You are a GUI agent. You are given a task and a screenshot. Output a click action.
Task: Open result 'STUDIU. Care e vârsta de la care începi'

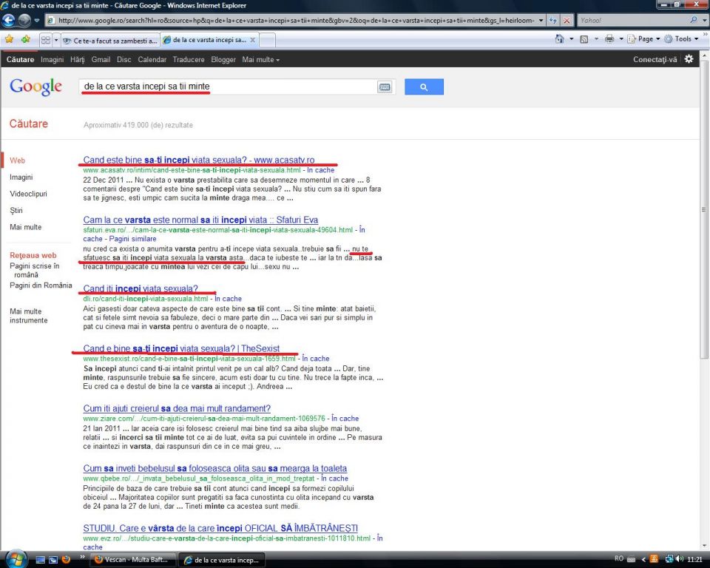click(x=220, y=528)
